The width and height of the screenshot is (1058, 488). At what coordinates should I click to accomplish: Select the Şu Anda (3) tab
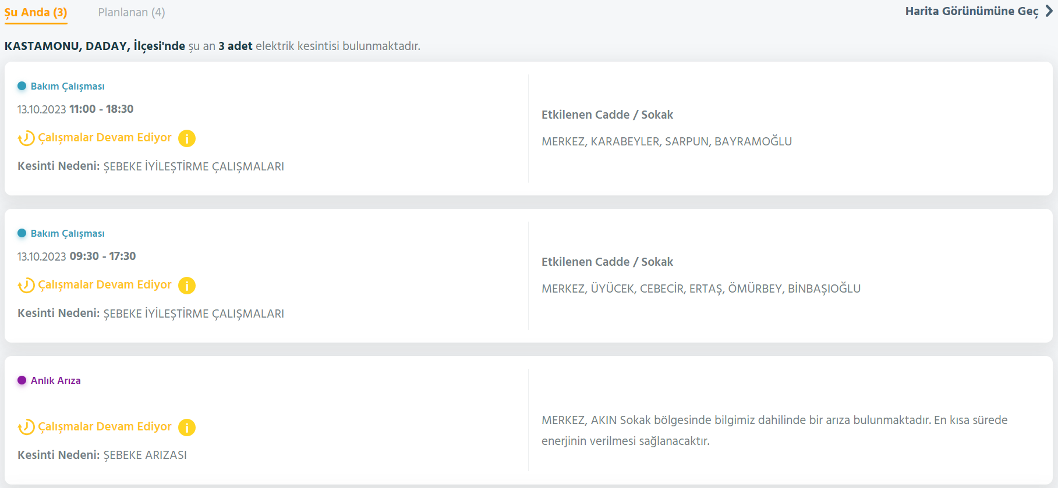point(36,12)
